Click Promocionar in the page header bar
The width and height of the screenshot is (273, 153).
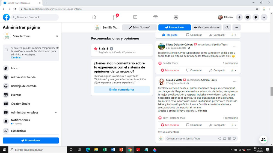point(174,27)
